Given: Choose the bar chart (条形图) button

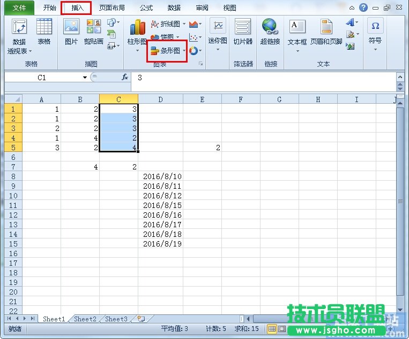Looking at the screenshot, I should point(168,51).
